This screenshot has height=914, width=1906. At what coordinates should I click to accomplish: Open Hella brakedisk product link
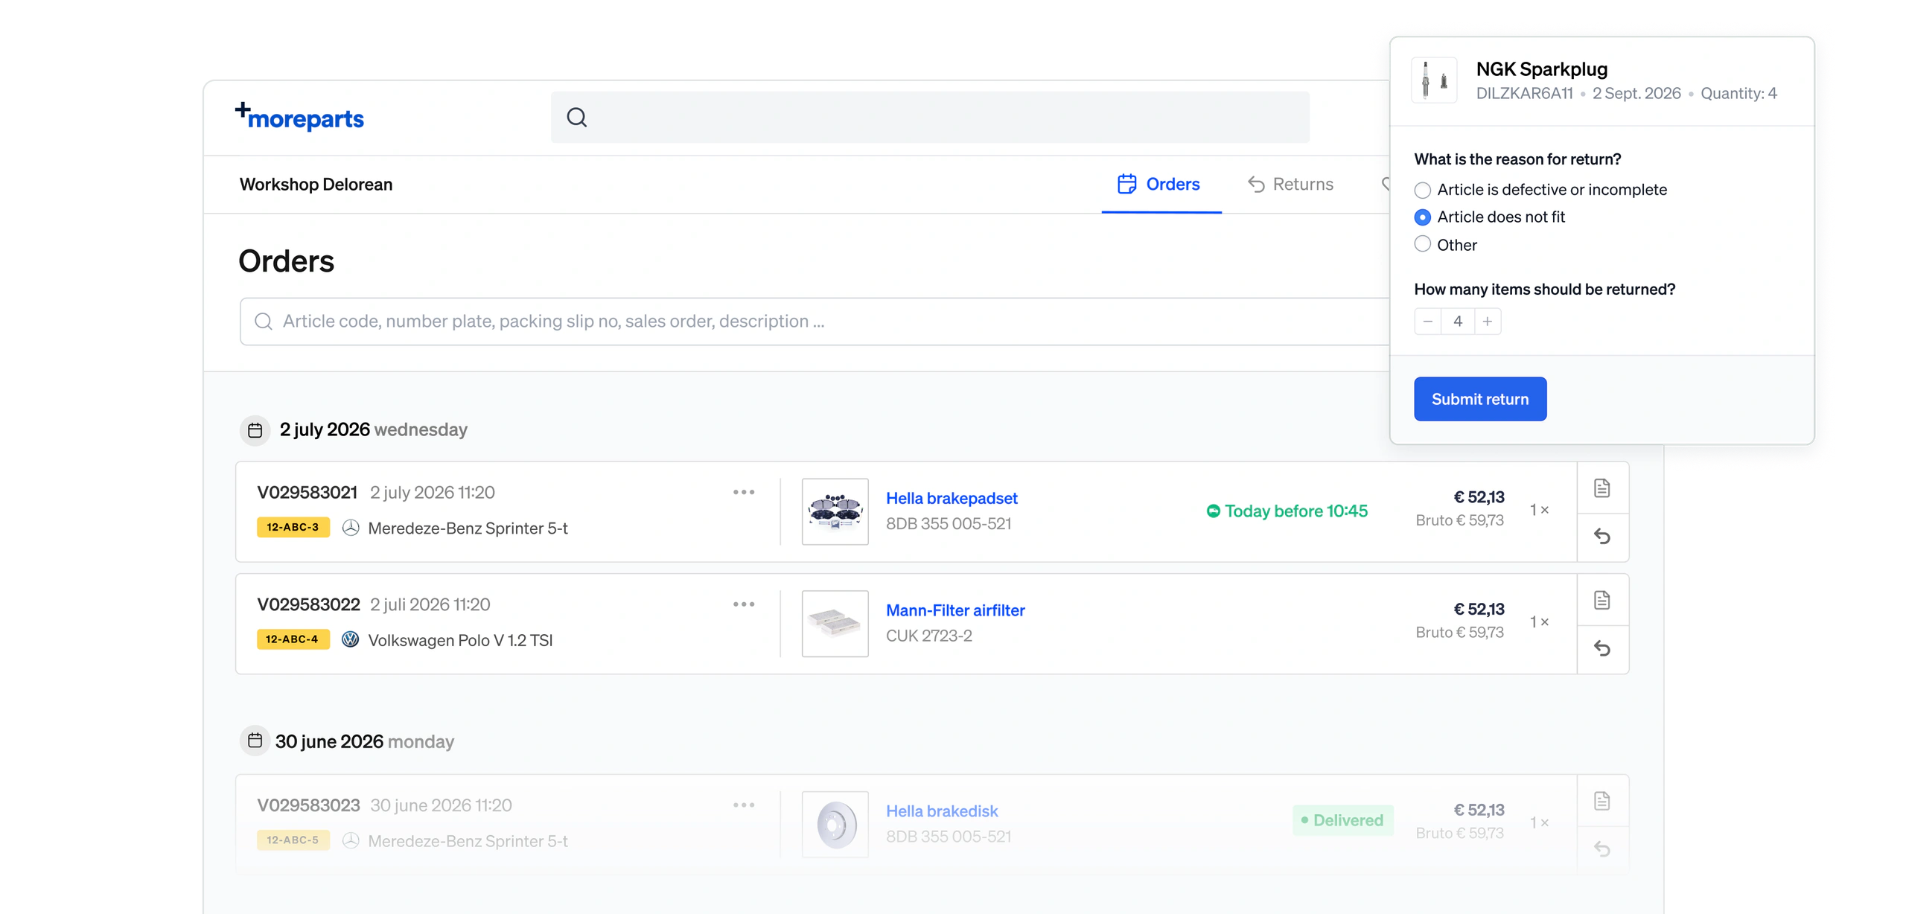pos(941,811)
